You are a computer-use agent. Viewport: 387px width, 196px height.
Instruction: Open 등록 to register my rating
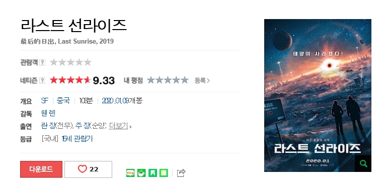pos(202,80)
